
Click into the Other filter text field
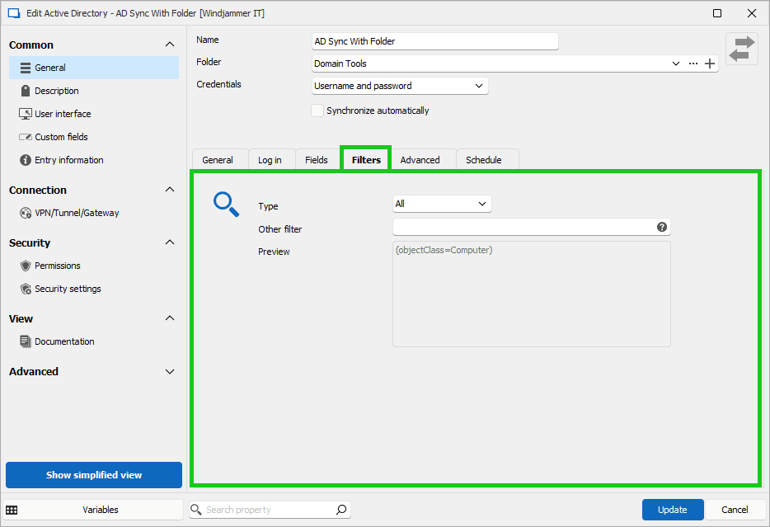point(524,227)
